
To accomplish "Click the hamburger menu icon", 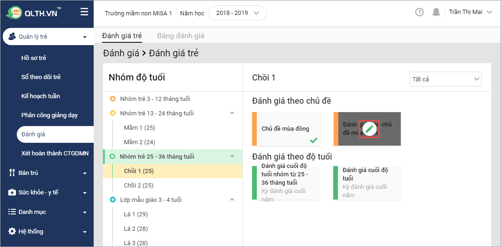I will [84, 12].
